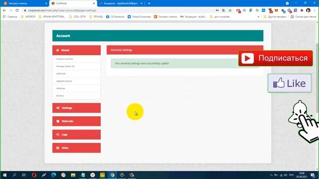Click the notification bell graphic
The width and height of the screenshot is (319, 179).
click(x=300, y=114)
